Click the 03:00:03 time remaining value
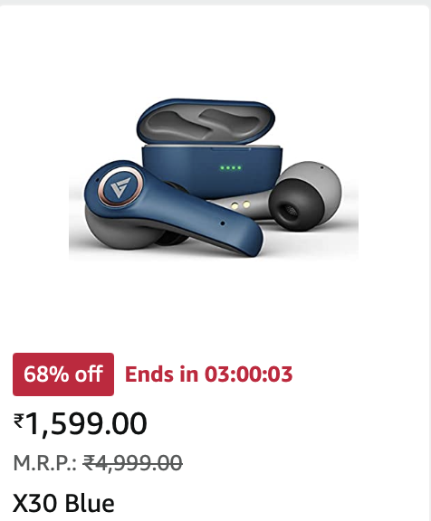Screen dimensions: 431x521 coord(248,374)
